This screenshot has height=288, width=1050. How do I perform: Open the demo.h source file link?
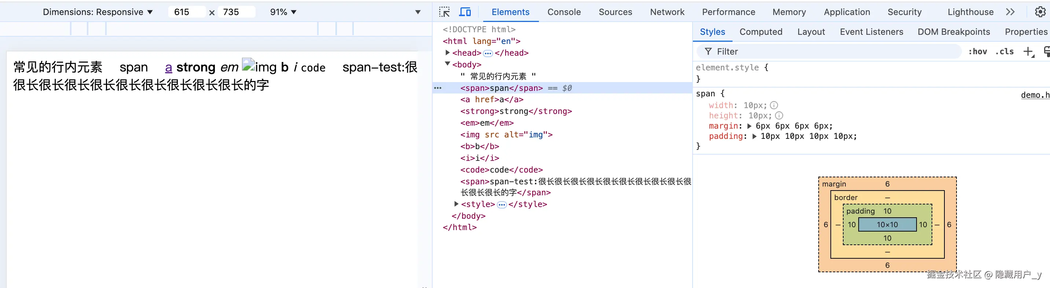click(1035, 95)
